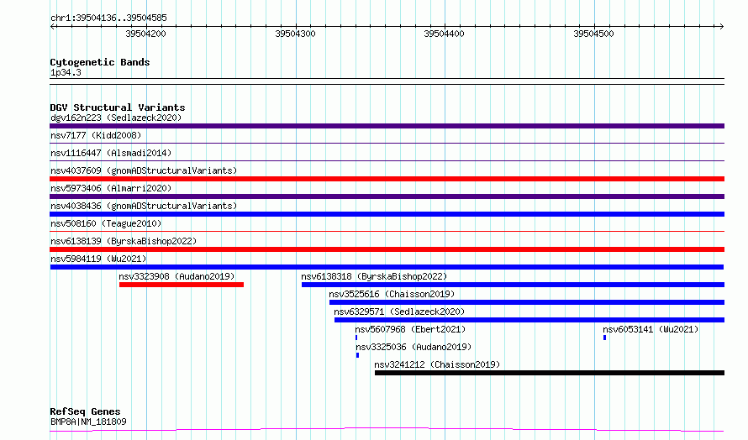
Task: Click the tiny blue marker under nsv6053141
Action: click(604, 338)
